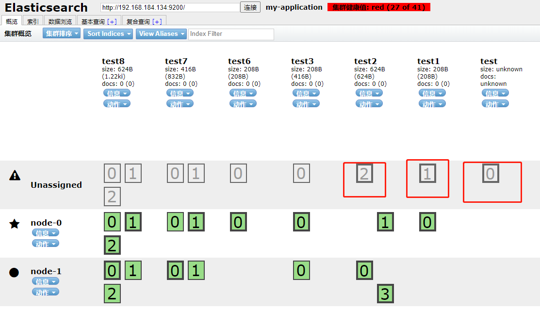Click the [+] next to 基本查询
The height and width of the screenshot is (312, 540).
coord(112,22)
